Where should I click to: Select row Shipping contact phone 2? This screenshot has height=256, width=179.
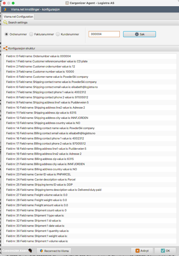90,97
